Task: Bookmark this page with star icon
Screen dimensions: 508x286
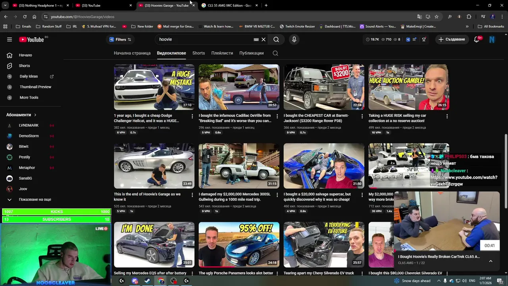Action: point(437,17)
